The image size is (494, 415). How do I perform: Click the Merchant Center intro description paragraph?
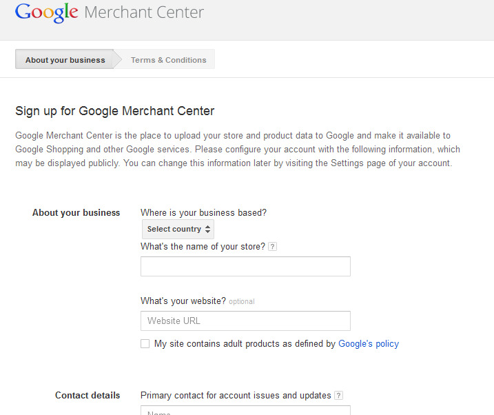238,150
